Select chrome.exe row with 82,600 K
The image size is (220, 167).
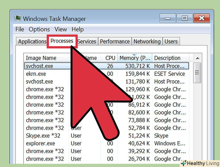[x=106, y=112]
